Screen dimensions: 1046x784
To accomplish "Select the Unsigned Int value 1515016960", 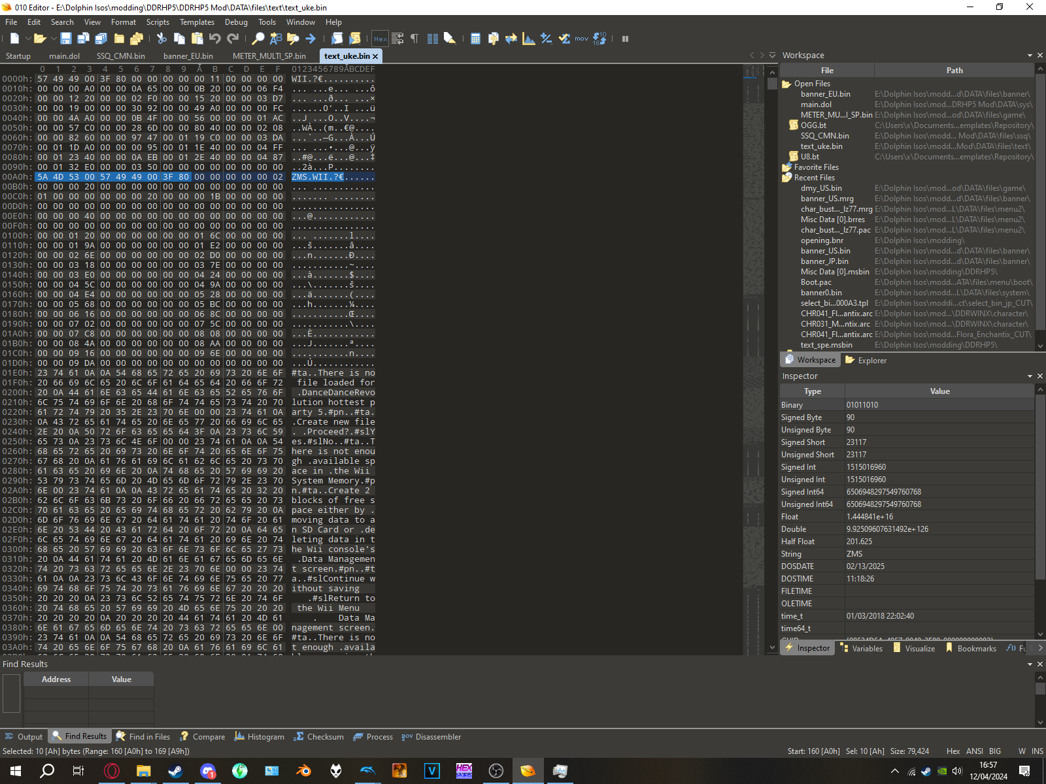I will (x=866, y=480).
